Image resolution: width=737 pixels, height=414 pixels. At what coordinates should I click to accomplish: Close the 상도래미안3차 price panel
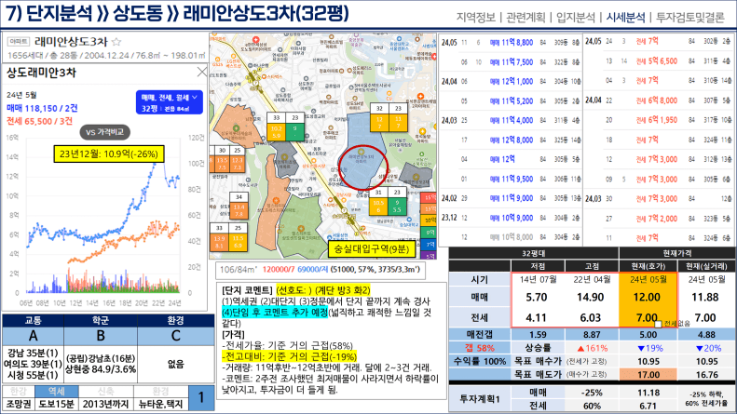pos(201,72)
